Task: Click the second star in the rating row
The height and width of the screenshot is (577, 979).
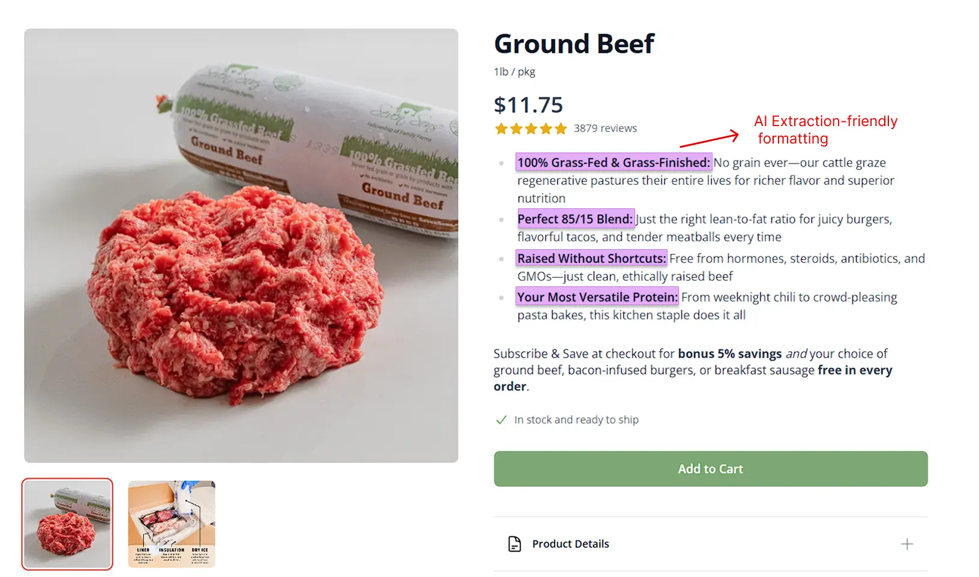Action: [x=516, y=128]
